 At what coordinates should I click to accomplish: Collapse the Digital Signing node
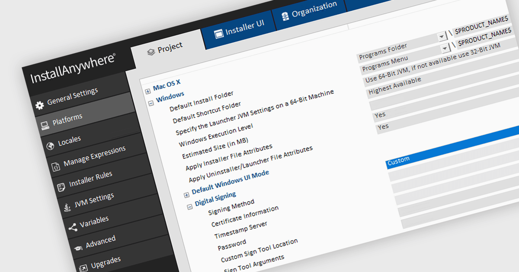[190, 207]
